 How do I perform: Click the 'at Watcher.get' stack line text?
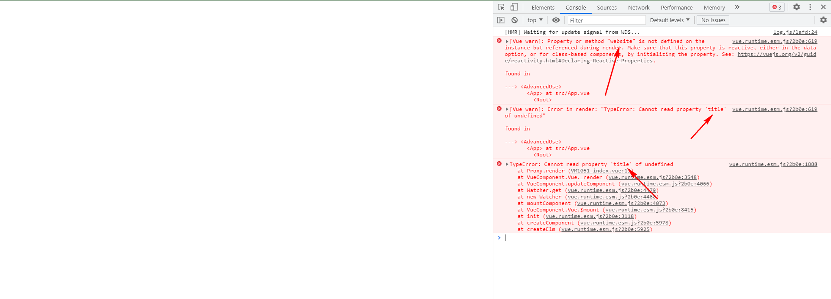(x=539, y=190)
